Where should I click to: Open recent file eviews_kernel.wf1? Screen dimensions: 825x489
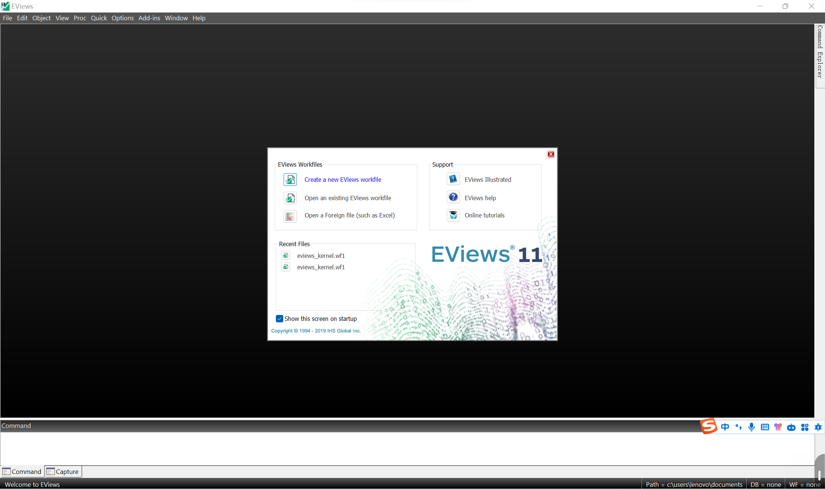click(x=321, y=255)
